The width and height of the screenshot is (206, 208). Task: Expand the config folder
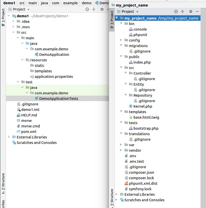pos(121,40)
